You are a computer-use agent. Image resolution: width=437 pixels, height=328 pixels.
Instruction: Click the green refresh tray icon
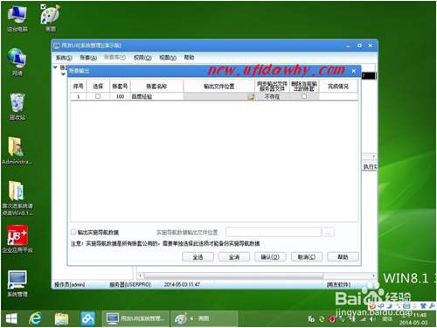pyautogui.click(x=322, y=319)
